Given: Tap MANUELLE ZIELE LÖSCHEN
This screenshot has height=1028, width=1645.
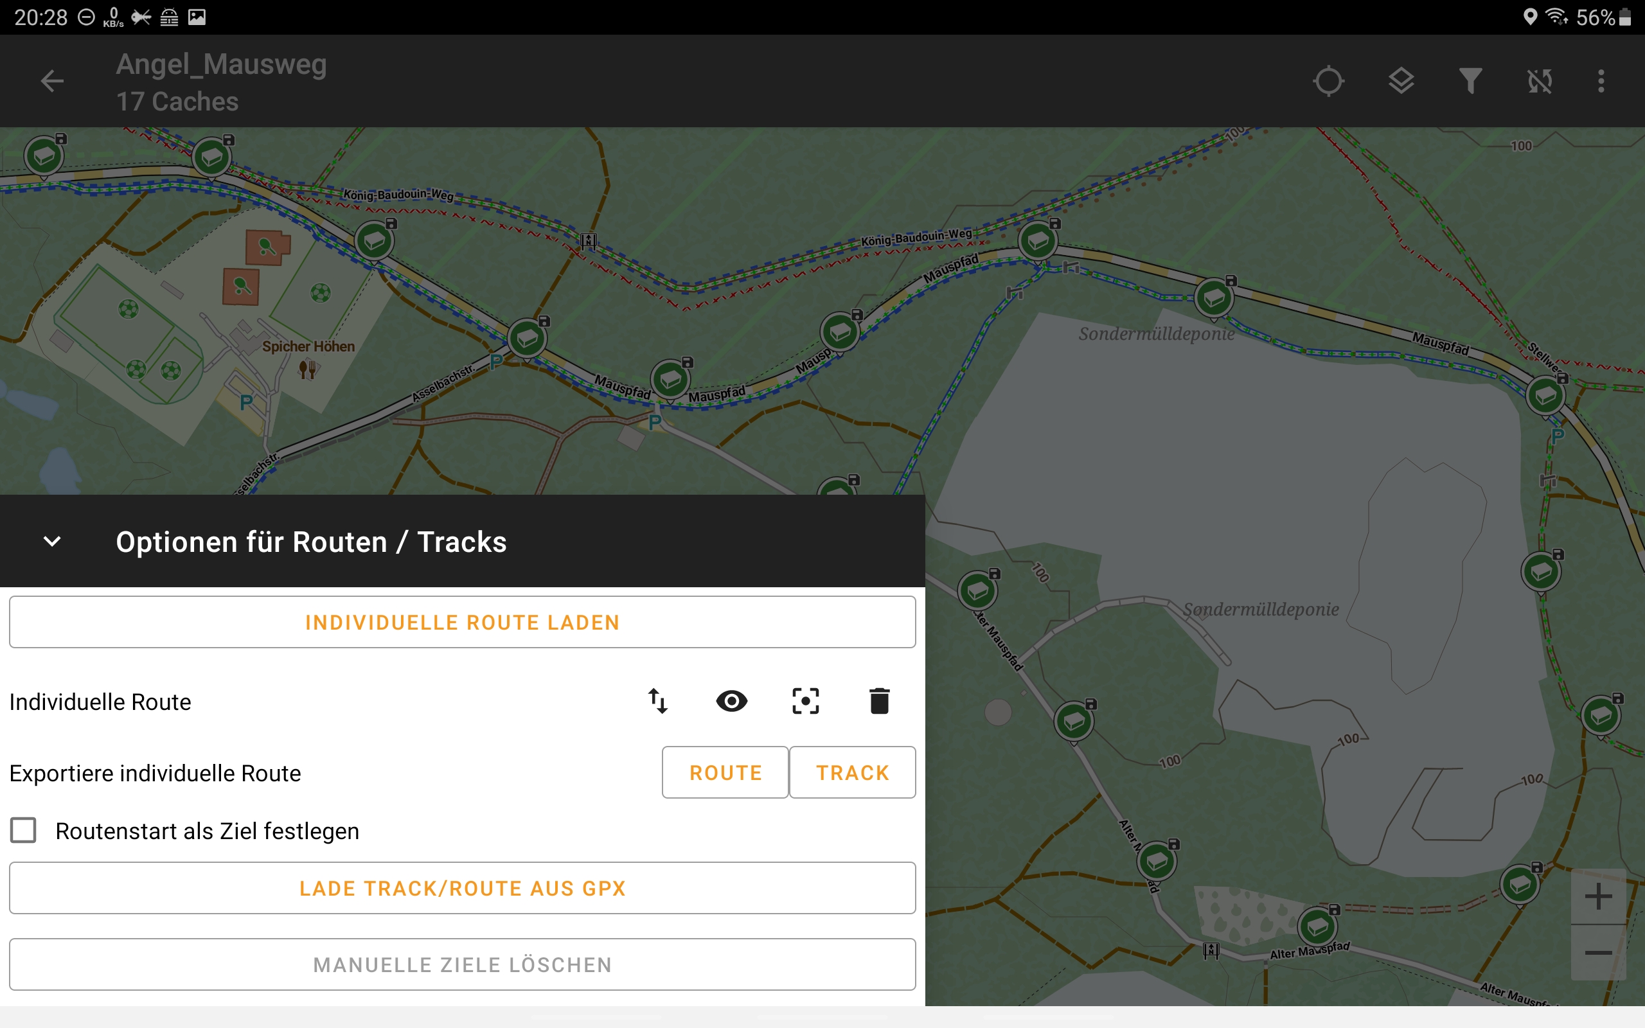Looking at the screenshot, I should click(x=462, y=963).
